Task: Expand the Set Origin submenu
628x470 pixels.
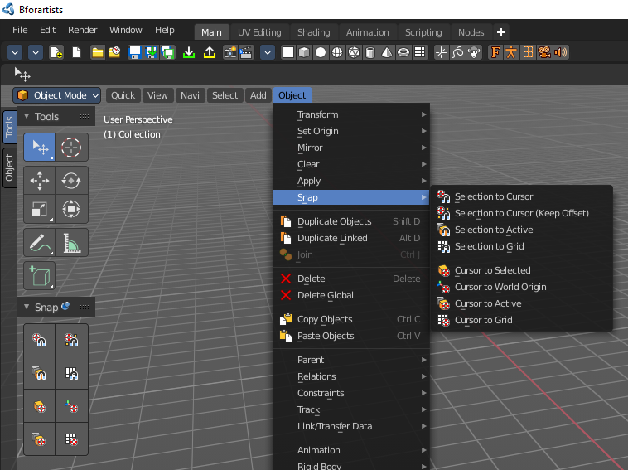Action: [x=351, y=131]
